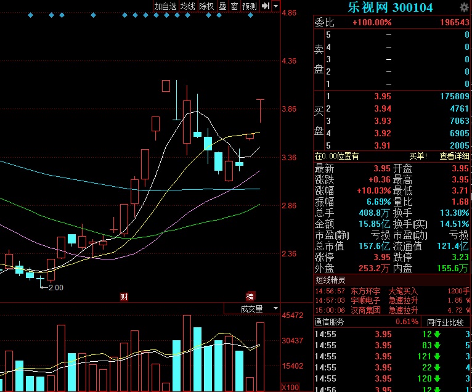Toggle 除权 ex-rights adjustment
The height and width of the screenshot is (392, 472).
click(206, 6)
